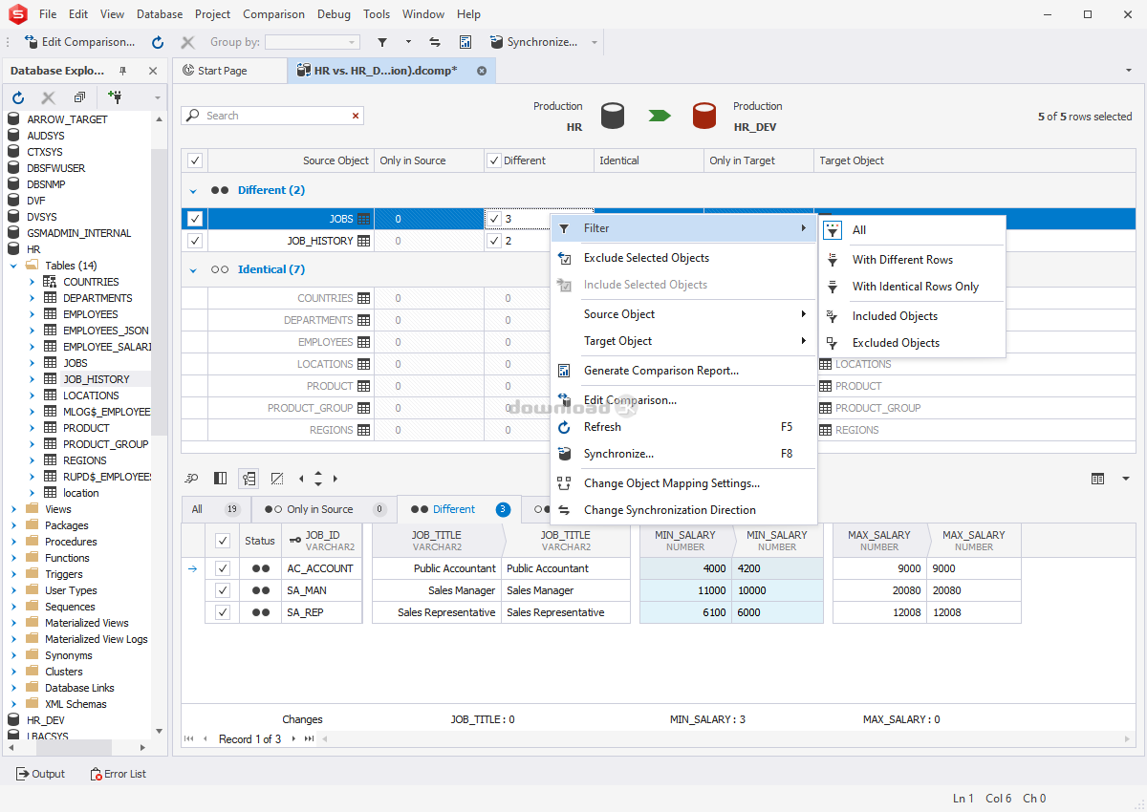The image size is (1147, 812).
Task: Open the filter dropdown arrow beside the funnel
Action: tap(408, 42)
